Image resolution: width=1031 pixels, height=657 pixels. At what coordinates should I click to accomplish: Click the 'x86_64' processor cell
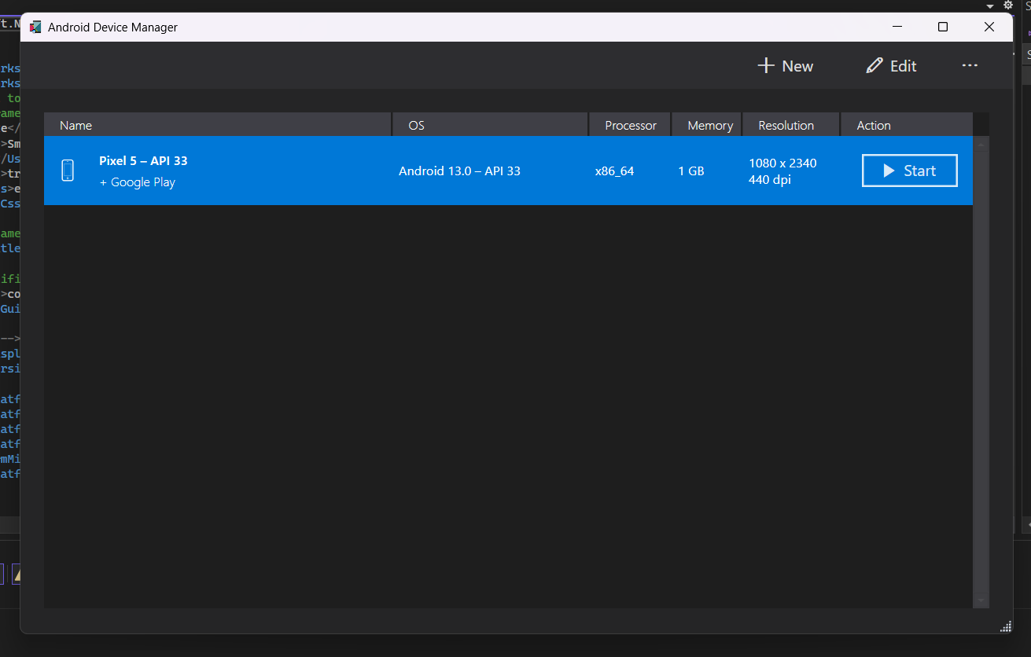click(614, 171)
